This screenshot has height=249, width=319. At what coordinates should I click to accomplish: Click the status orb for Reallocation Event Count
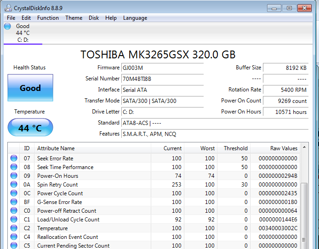(x=14, y=237)
